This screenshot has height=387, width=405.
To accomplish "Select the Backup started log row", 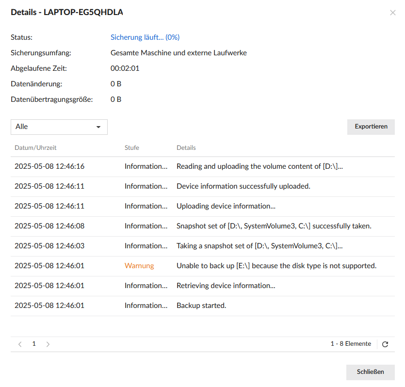I will click(x=202, y=306).
